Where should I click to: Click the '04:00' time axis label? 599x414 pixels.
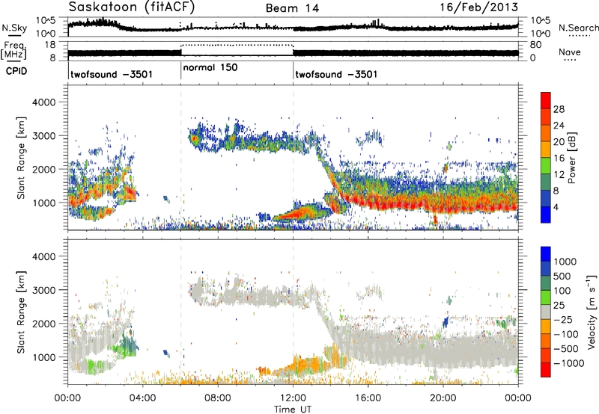pyautogui.click(x=143, y=398)
